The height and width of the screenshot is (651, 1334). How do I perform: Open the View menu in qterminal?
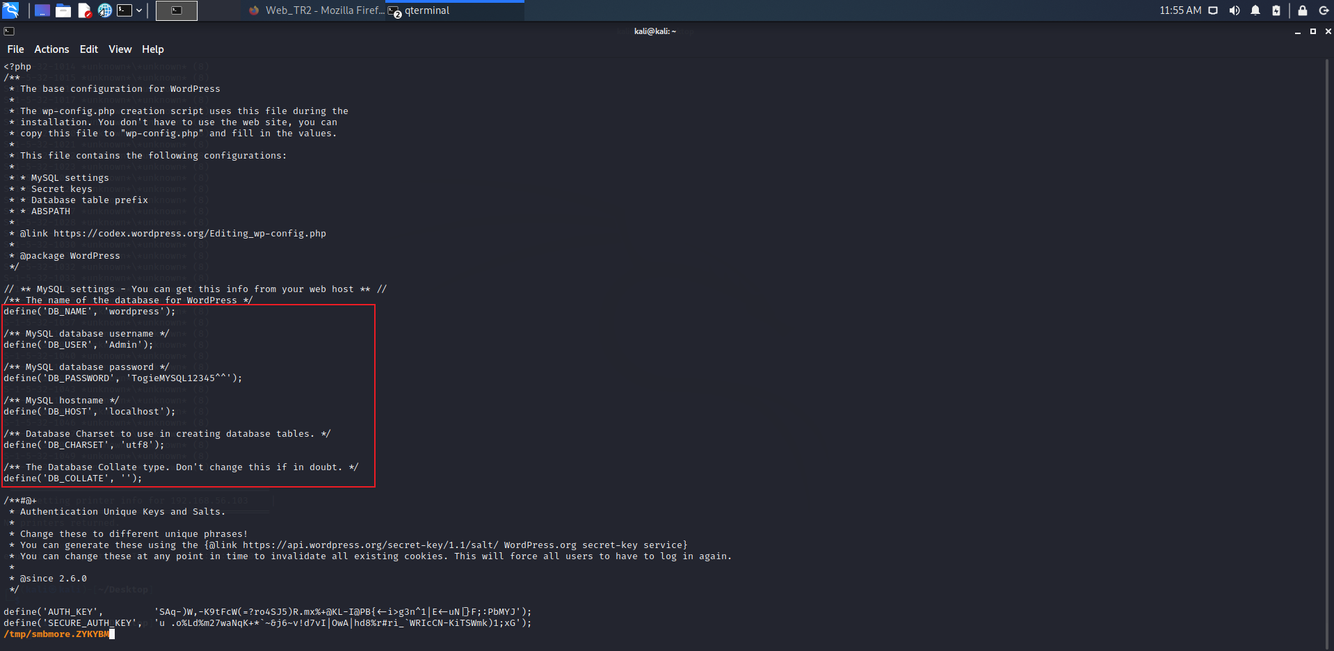120,49
